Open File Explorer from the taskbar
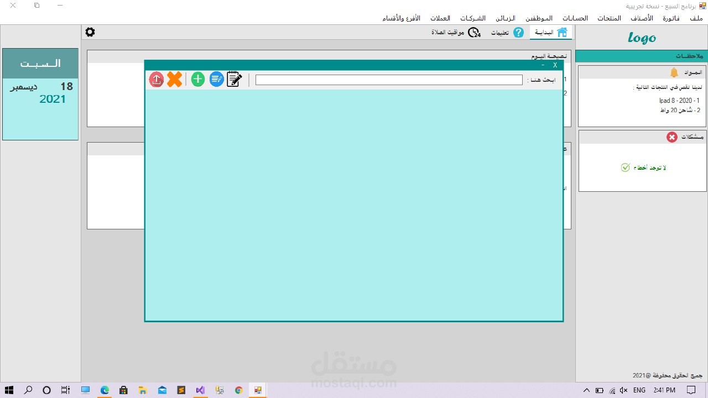708x398 pixels. [143, 390]
